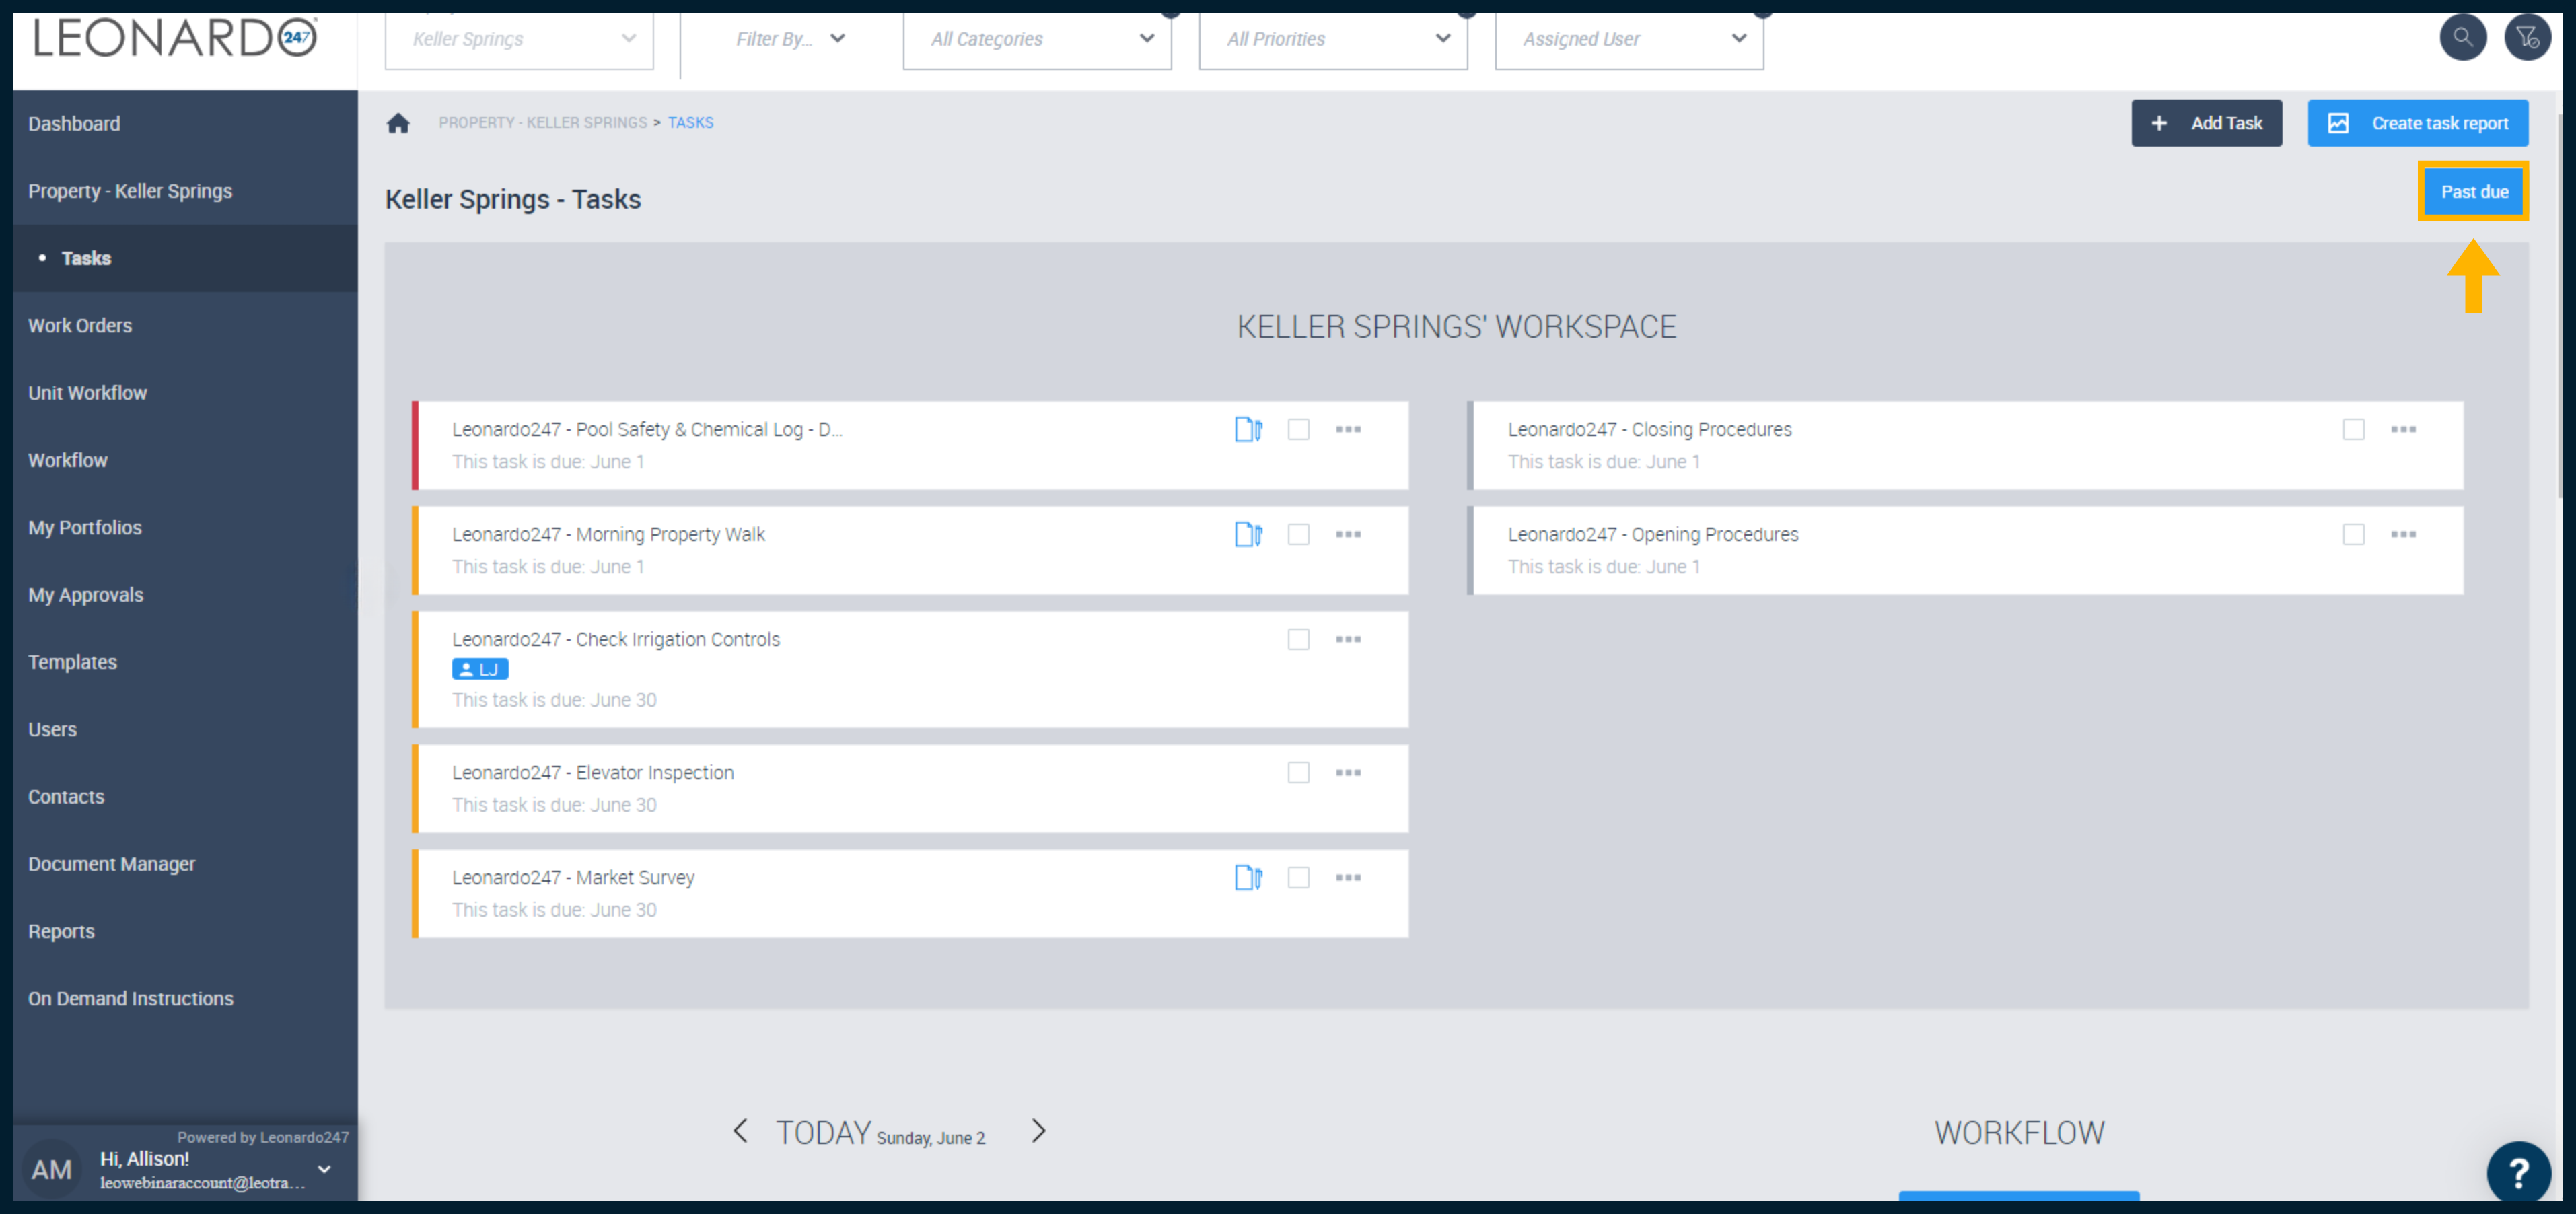Click the Leonardo247 logo

click(176, 38)
